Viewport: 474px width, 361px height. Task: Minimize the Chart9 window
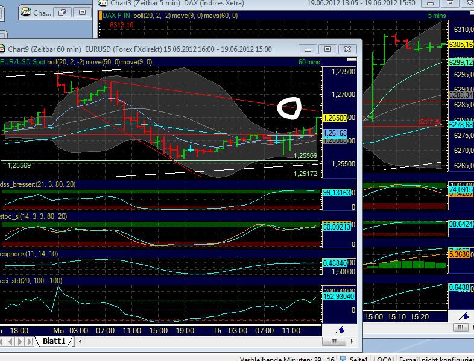[308, 49]
